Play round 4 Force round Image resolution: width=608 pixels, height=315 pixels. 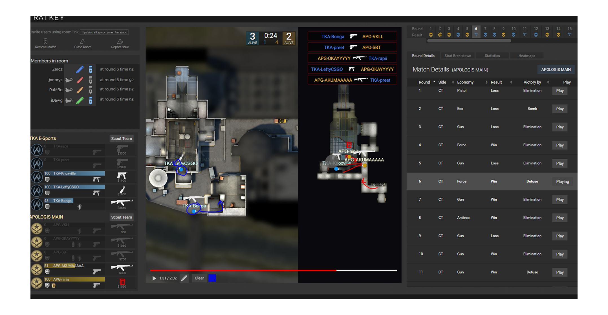pyautogui.click(x=560, y=145)
